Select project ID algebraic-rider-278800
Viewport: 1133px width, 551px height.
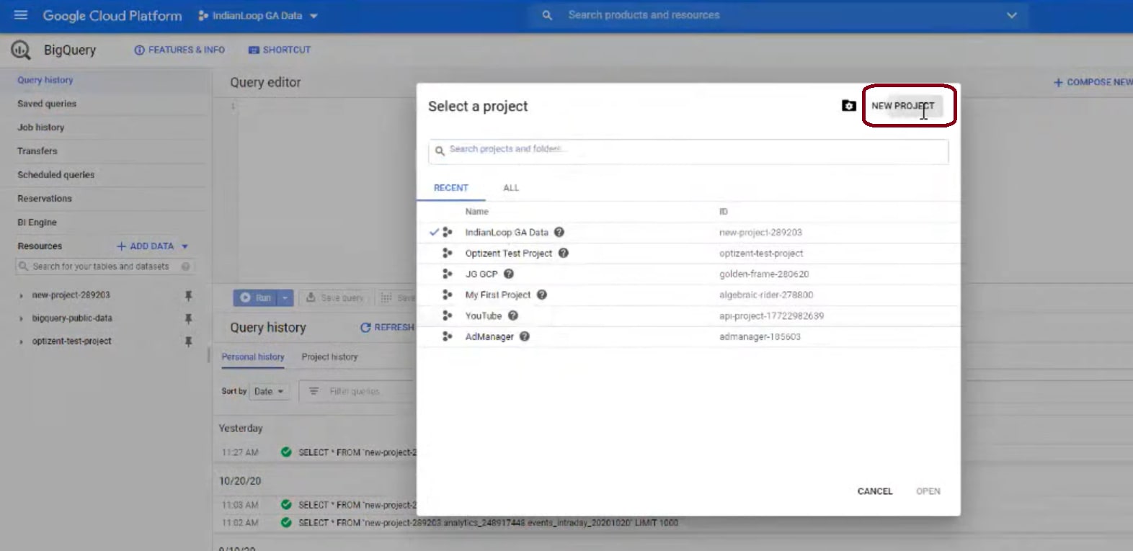point(766,295)
